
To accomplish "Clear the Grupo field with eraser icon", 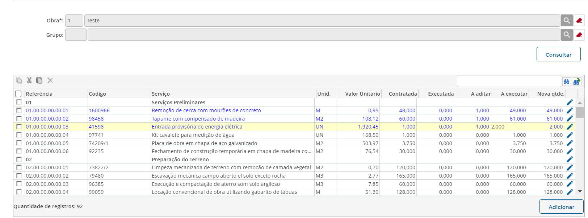I will (x=579, y=35).
